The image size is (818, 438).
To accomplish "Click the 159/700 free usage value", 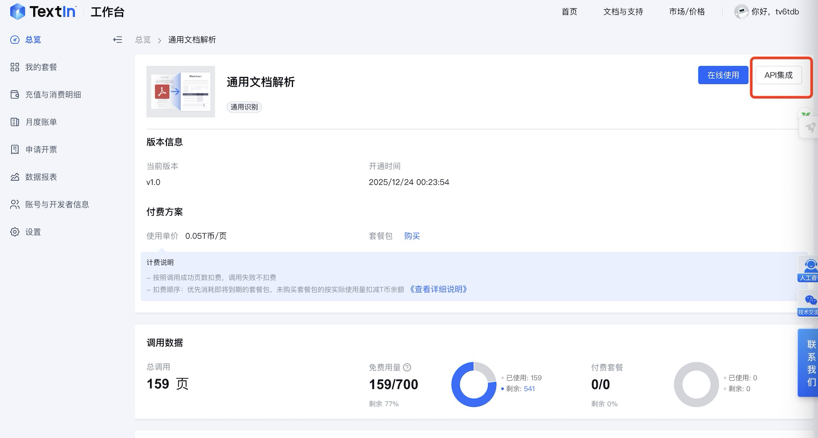I will pyautogui.click(x=393, y=385).
